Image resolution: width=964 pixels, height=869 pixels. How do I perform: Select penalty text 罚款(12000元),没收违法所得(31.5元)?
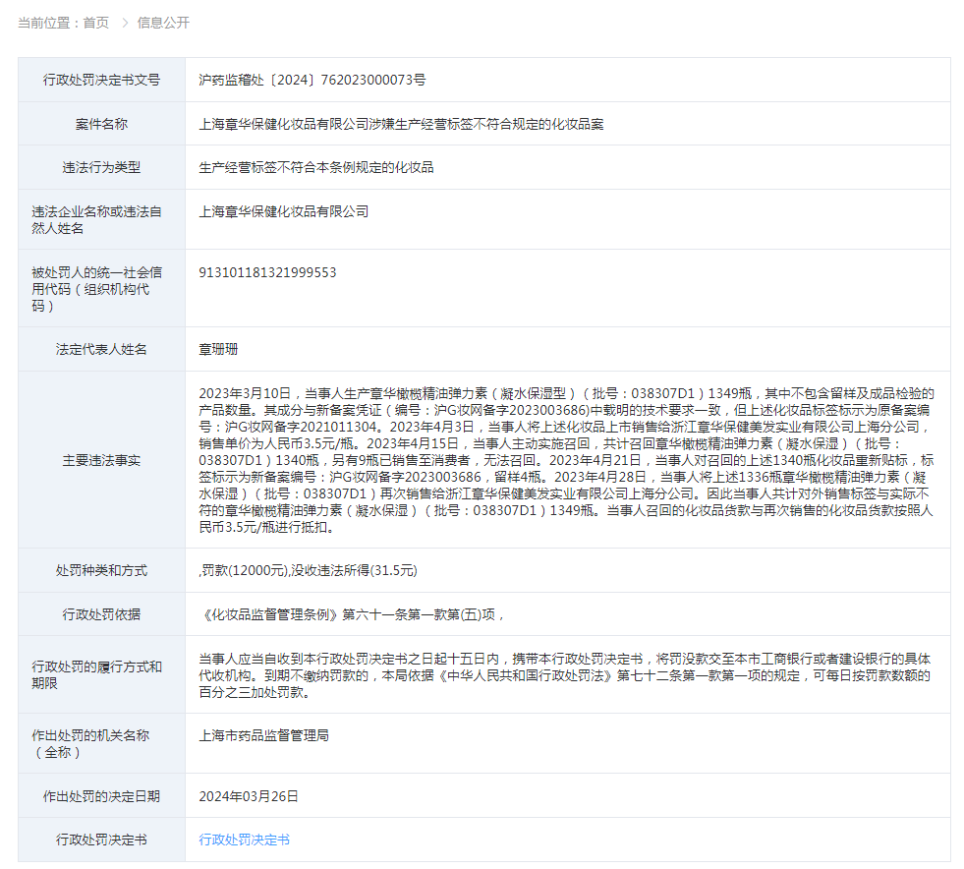[x=310, y=571]
